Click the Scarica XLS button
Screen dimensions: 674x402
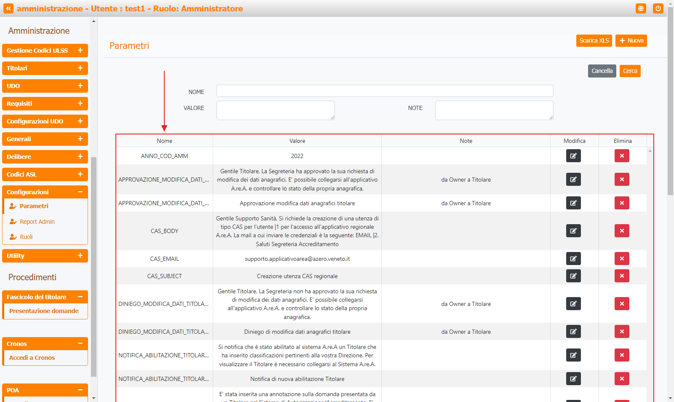594,41
